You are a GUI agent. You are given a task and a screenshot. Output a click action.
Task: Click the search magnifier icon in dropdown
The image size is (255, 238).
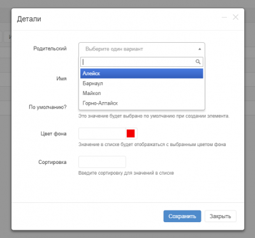(198, 62)
